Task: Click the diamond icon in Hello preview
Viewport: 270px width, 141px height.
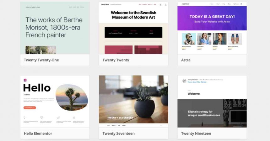Action: 41,118
